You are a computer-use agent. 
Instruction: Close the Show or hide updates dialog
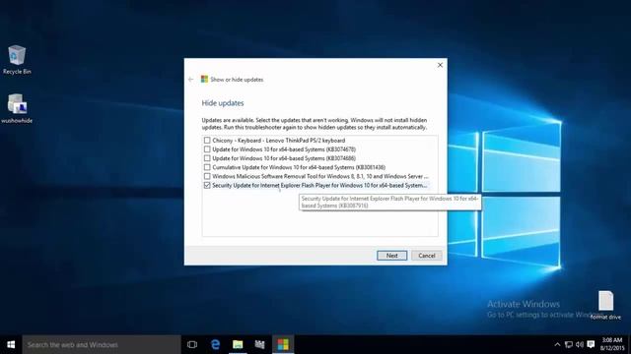point(440,65)
